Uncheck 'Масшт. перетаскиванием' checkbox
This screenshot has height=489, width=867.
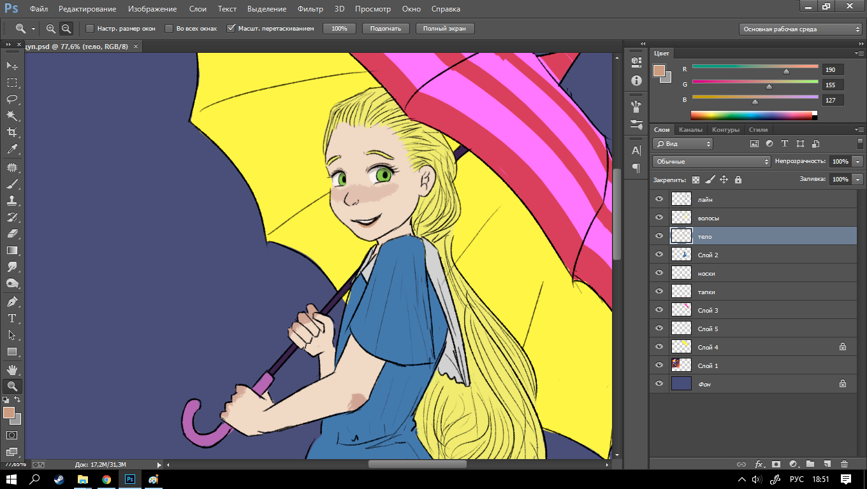click(231, 29)
